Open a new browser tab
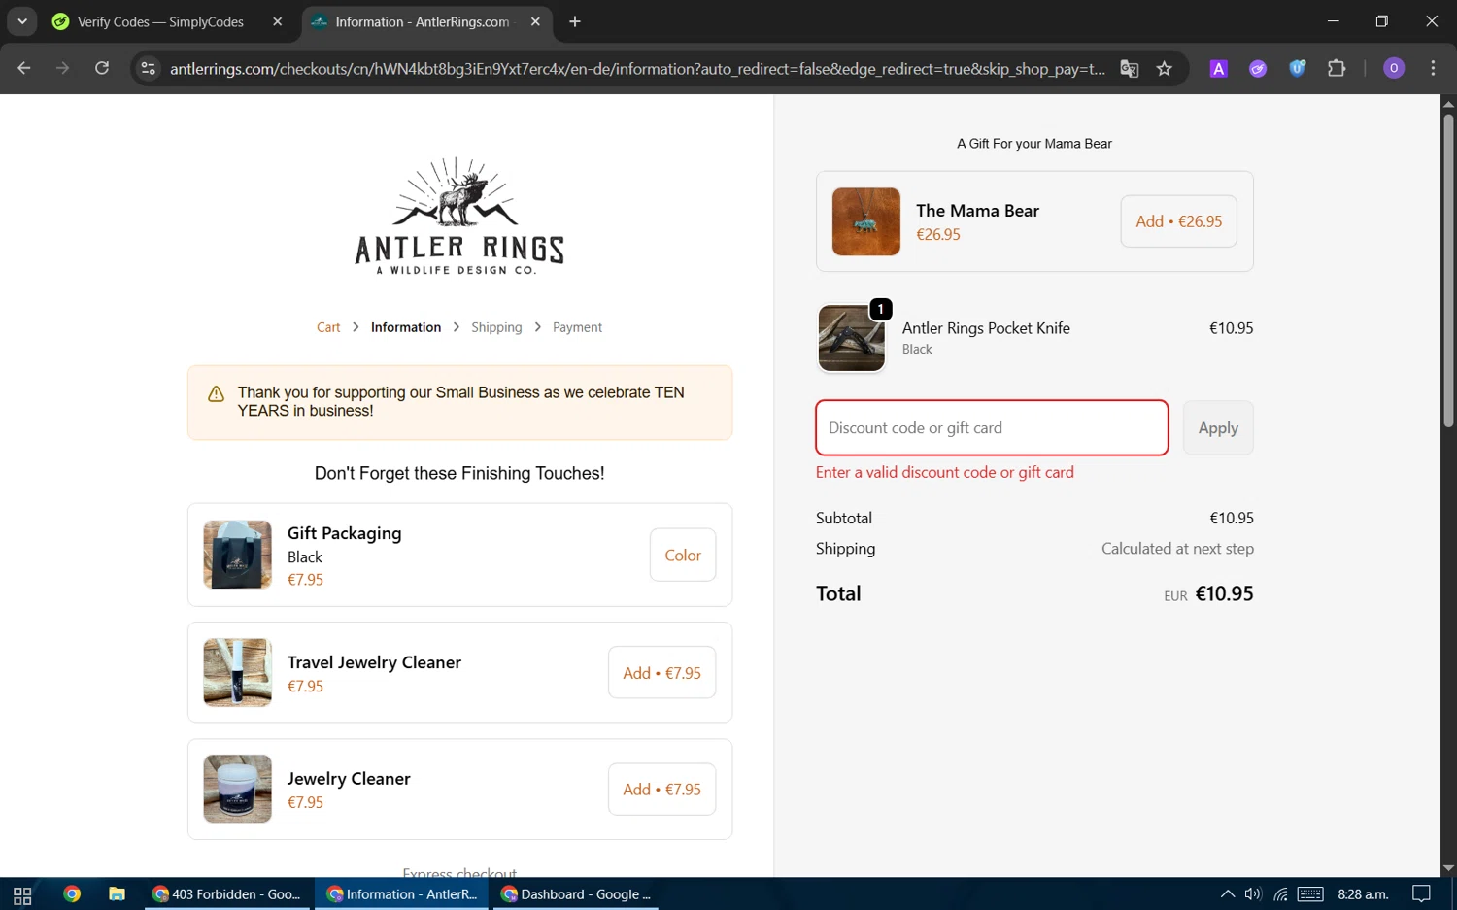The height and width of the screenshot is (910, 1457). (575, 21)
